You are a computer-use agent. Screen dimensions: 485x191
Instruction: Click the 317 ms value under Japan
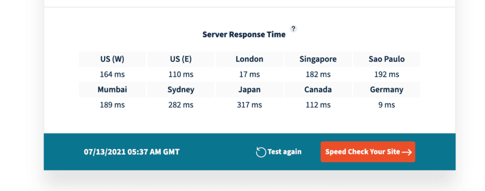coord(249,105)
